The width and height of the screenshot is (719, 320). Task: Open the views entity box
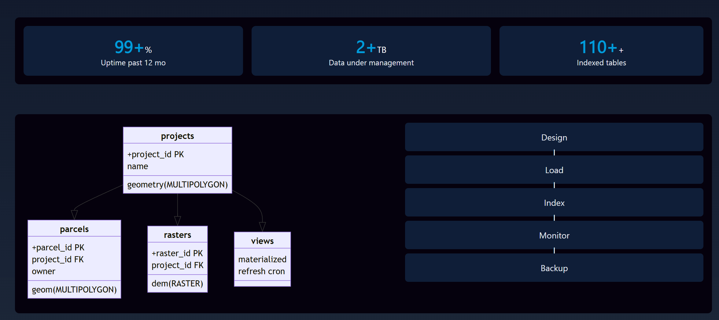pos(262,241)
